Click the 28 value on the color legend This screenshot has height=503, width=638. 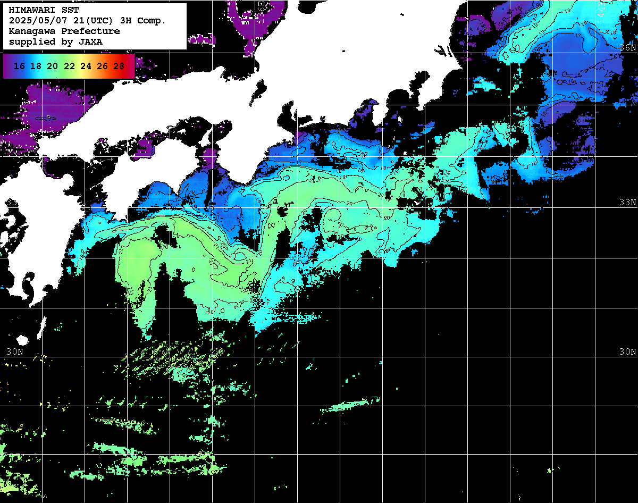tap(119, 66)
